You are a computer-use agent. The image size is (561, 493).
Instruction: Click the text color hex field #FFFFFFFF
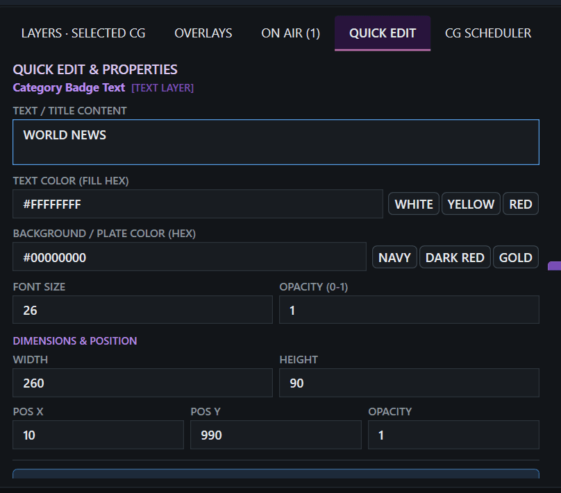pyautogui.click(x=198, y=204)
